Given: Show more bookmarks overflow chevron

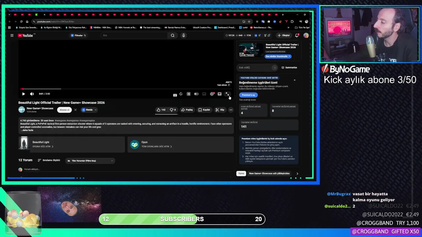Looking at the screenshot, I should point(288,28).
